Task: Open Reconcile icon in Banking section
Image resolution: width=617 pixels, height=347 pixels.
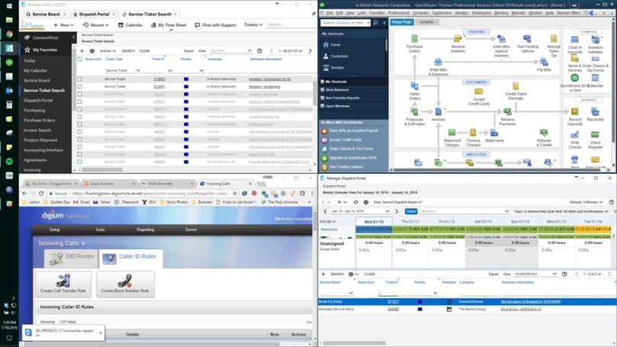Action: point(595,112)
